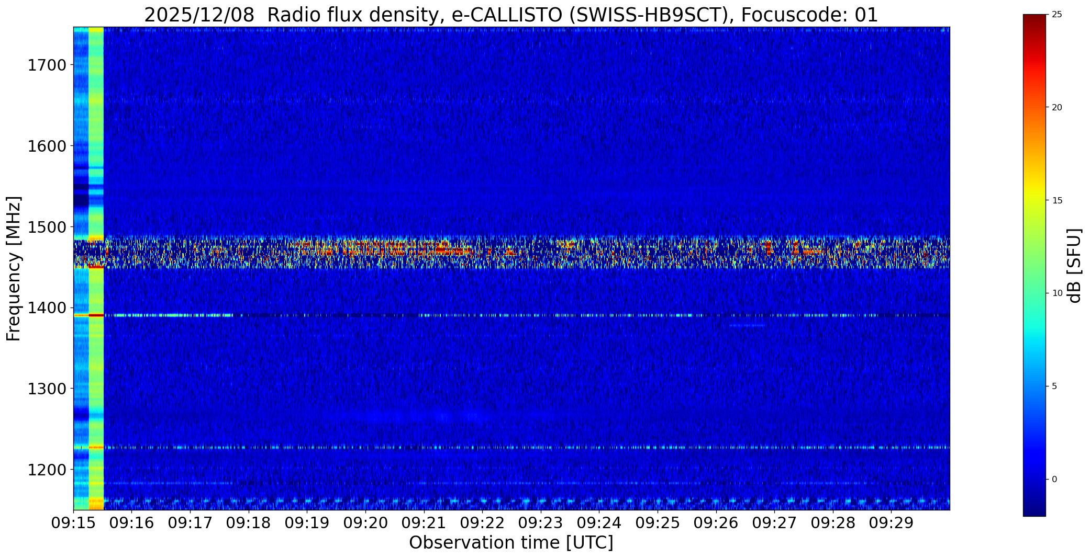1090x558 pixels.
Task: Click the 09:18 time tick label
Action: tap(249, 523)
